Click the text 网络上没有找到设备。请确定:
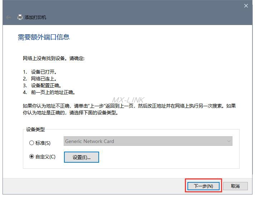 pyautogui.click(x=54, y=58)
